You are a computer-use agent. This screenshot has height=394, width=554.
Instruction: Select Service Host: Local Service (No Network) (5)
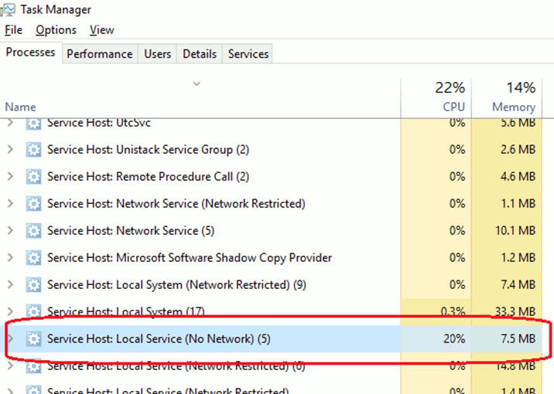[159, 338]
